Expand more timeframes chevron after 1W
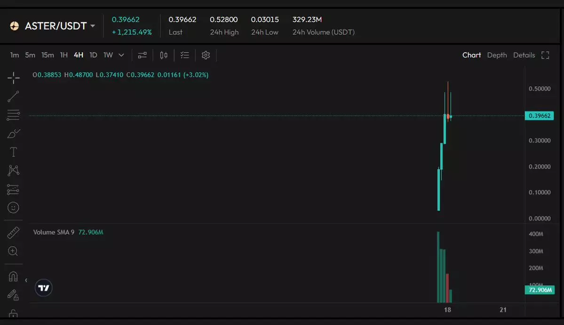Viewport: 564px width, 325px height. (121, 55)
